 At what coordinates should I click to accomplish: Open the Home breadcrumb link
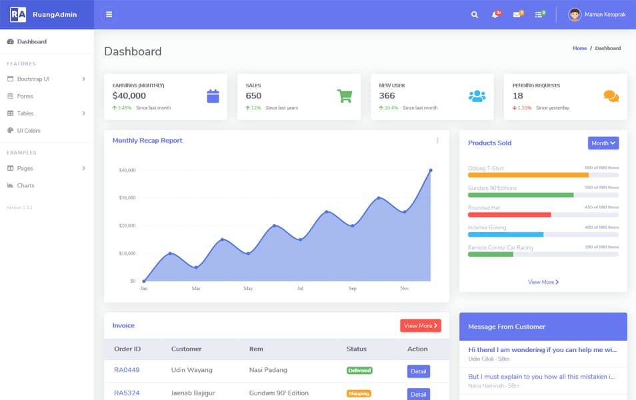point(579,48)
